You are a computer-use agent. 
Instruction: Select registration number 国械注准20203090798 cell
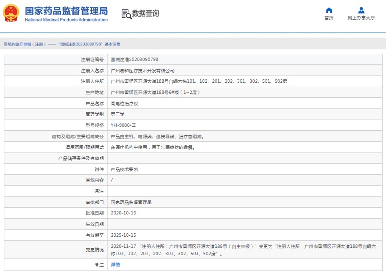[135, 60]
